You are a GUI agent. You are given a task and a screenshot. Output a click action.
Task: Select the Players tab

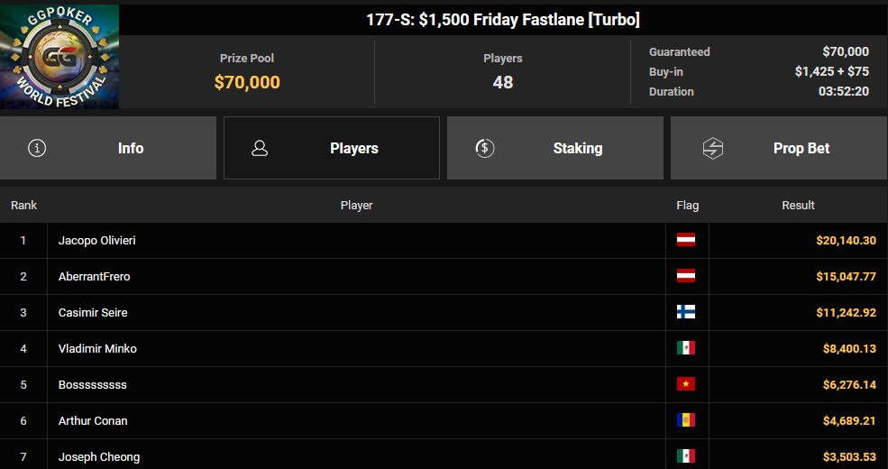tap(332, 149)
